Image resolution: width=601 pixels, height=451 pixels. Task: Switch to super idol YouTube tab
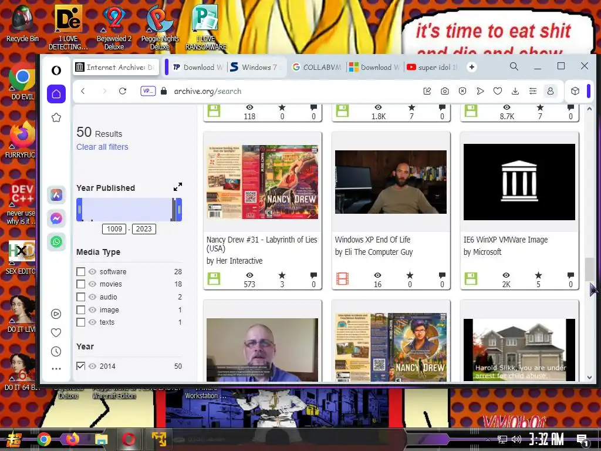(433, 67)
